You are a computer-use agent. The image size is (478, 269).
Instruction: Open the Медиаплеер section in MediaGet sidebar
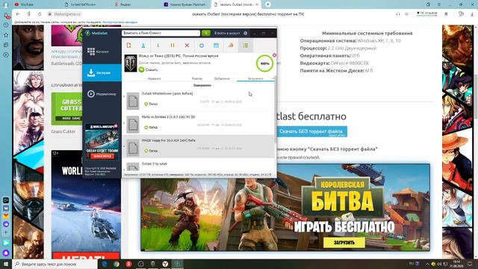pos(102,94)
